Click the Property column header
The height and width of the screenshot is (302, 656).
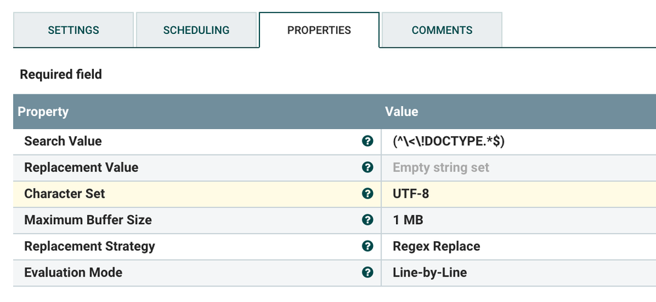[x=43, y=111]
